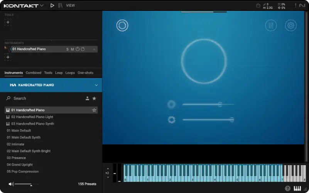Click the speaker preview volume icon
The height and width of the screenshot is (193, 309).
11,184
